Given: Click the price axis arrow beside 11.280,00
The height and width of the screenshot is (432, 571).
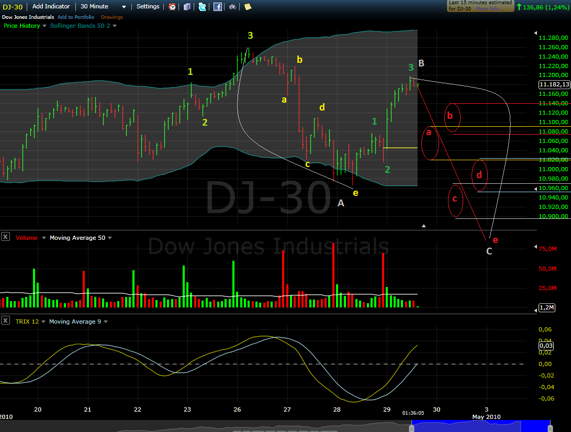Looking at the screenshot, I should point(535,33).
